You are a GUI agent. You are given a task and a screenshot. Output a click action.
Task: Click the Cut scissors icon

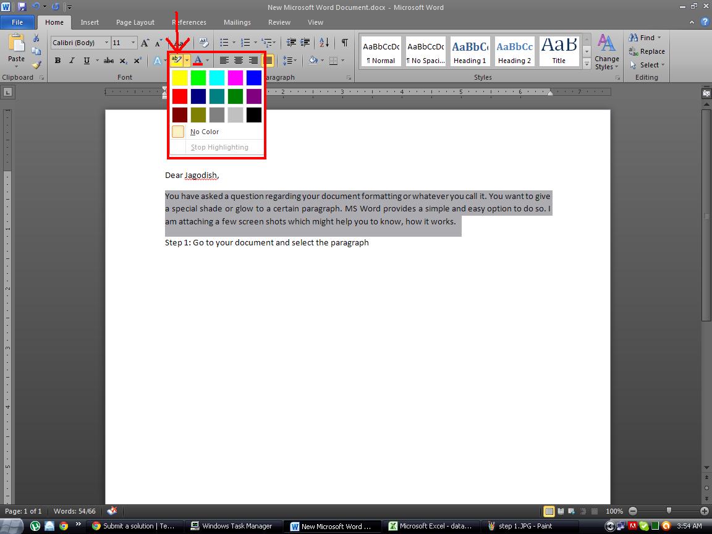[36, 38]
